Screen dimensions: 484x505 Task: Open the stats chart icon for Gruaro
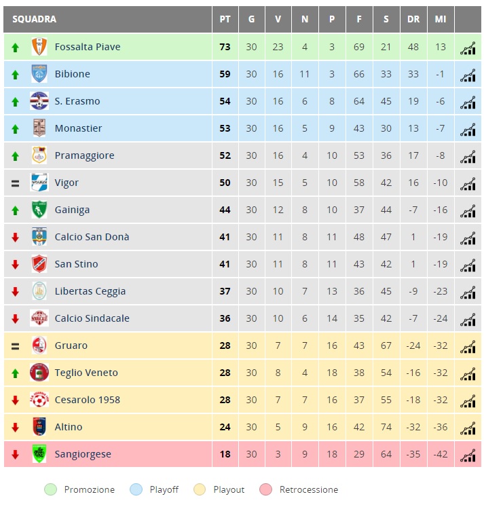(x=468, y=346)
